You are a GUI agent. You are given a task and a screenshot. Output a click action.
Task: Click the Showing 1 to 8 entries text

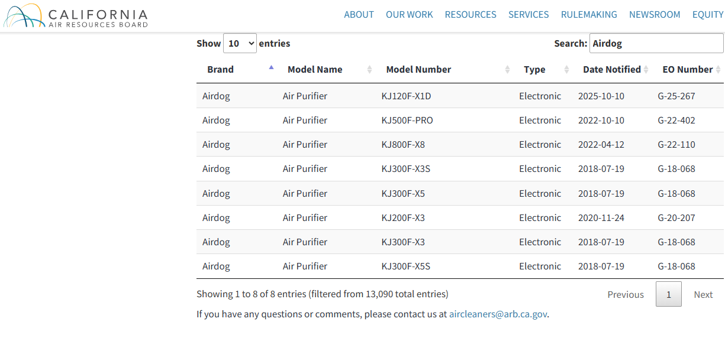pos(323,294)
